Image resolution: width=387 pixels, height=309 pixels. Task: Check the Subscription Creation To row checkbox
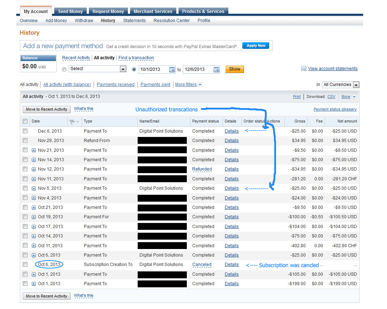[x=25, y=264]
